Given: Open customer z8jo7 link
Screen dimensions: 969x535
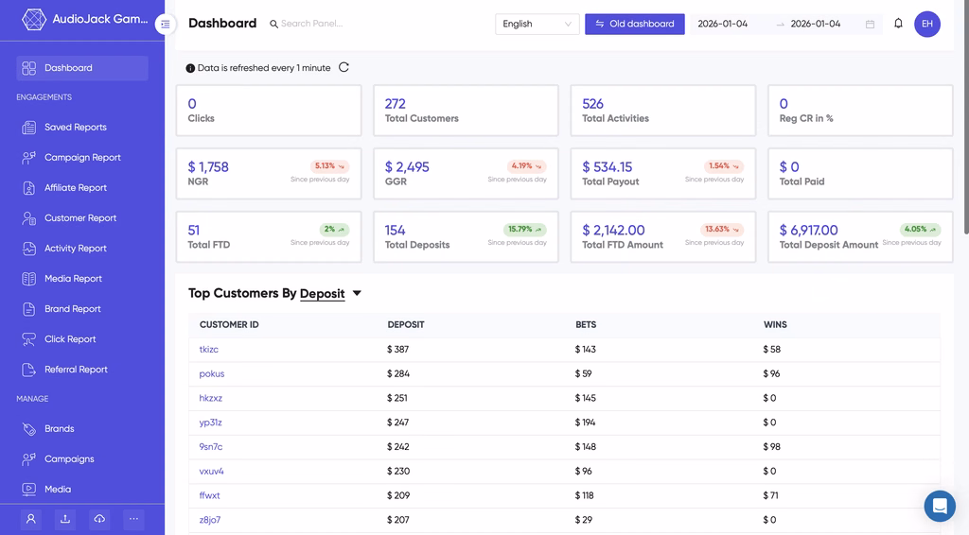Looking at the screenshot, I should tap(209, 520).
